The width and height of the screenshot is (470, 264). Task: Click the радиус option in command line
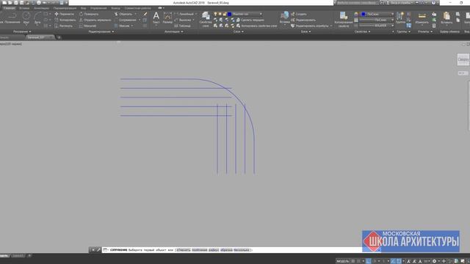click(214, 250)
